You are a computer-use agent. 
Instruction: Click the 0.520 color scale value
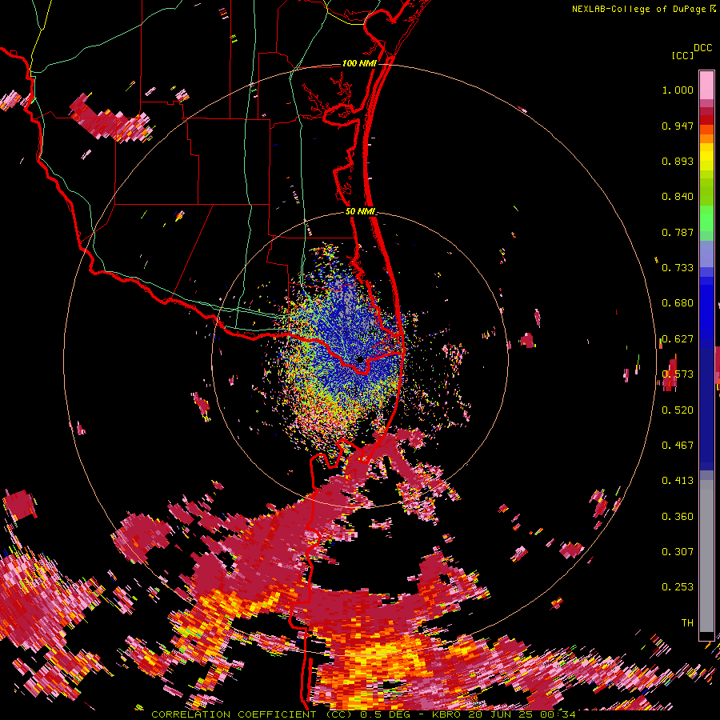tap(678, 410)
